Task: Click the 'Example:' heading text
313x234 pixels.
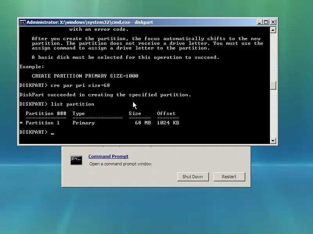Action: point(32,67)
